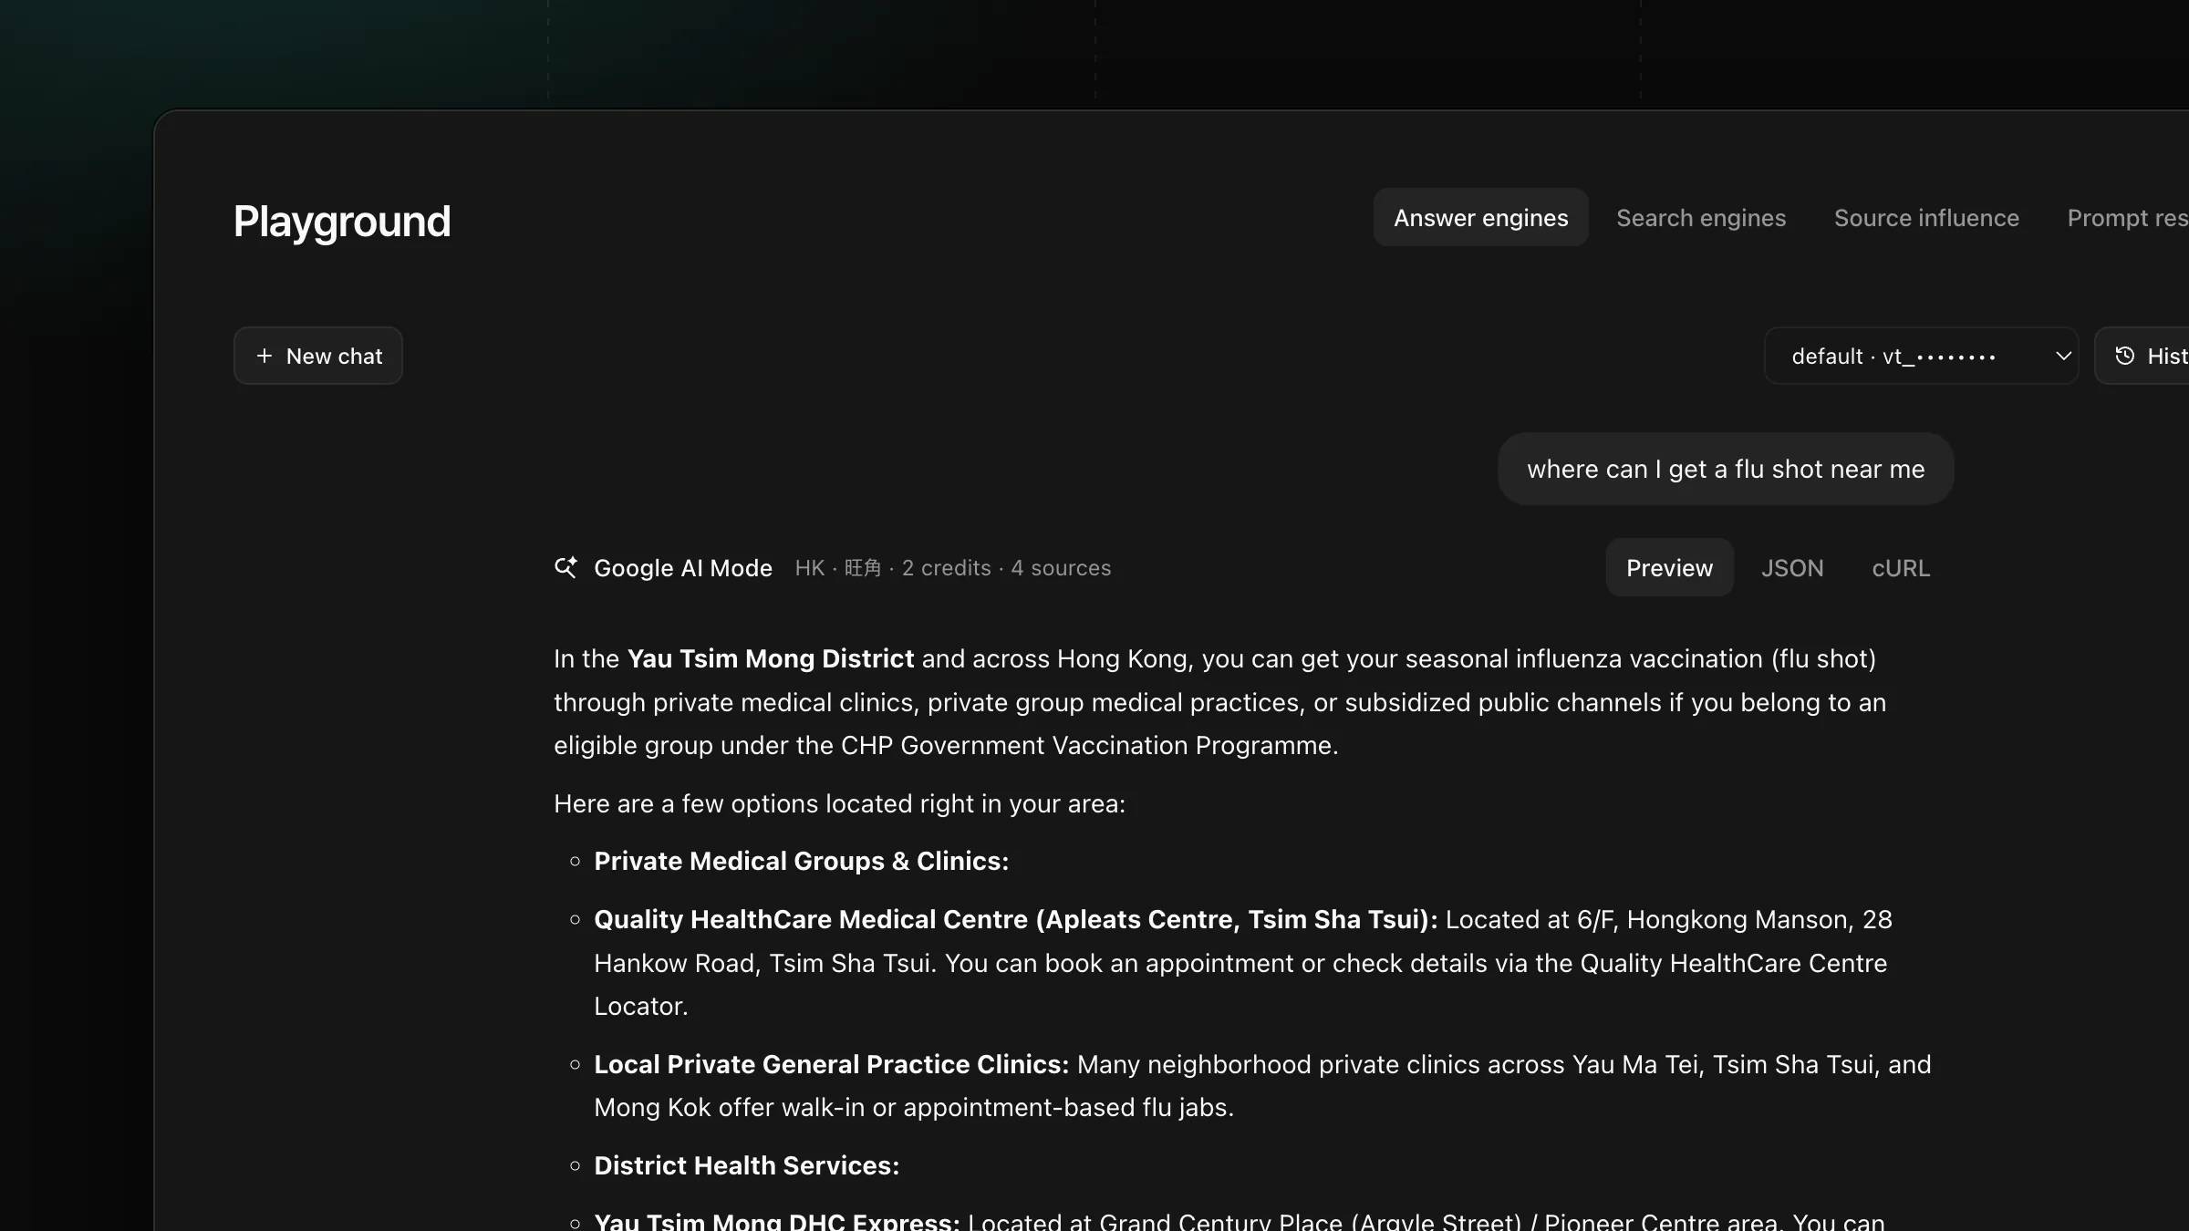Expand the API key dropdown chevron
The width and height of the screenshot is (2189, 1231).
point(2063,356)
